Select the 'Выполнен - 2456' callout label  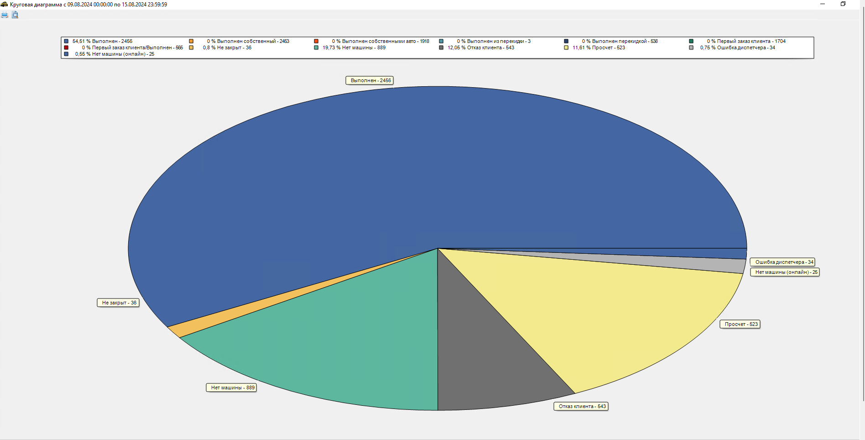click(x=370, y=80)
